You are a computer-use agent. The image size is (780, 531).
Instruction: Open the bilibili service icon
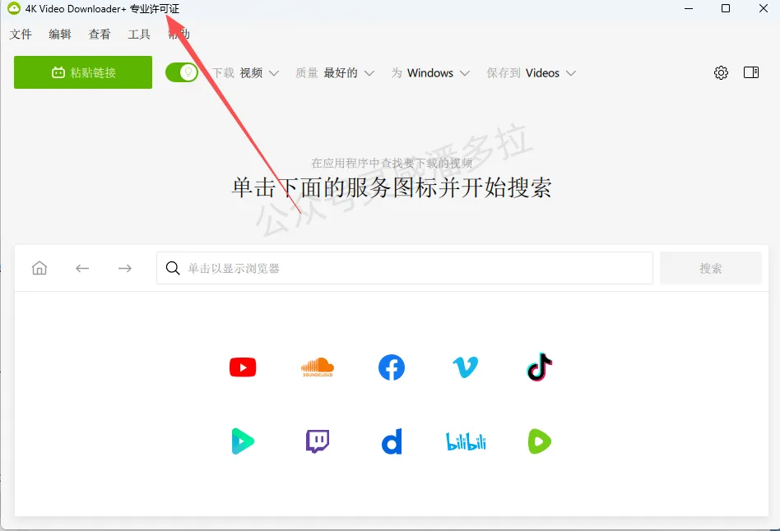click(x=466, y=441)
